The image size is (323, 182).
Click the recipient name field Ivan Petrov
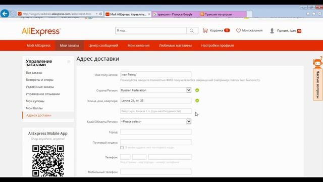(x=155, y=74)
